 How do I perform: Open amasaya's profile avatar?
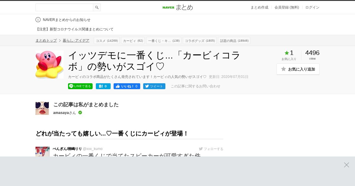pos(42,108)
